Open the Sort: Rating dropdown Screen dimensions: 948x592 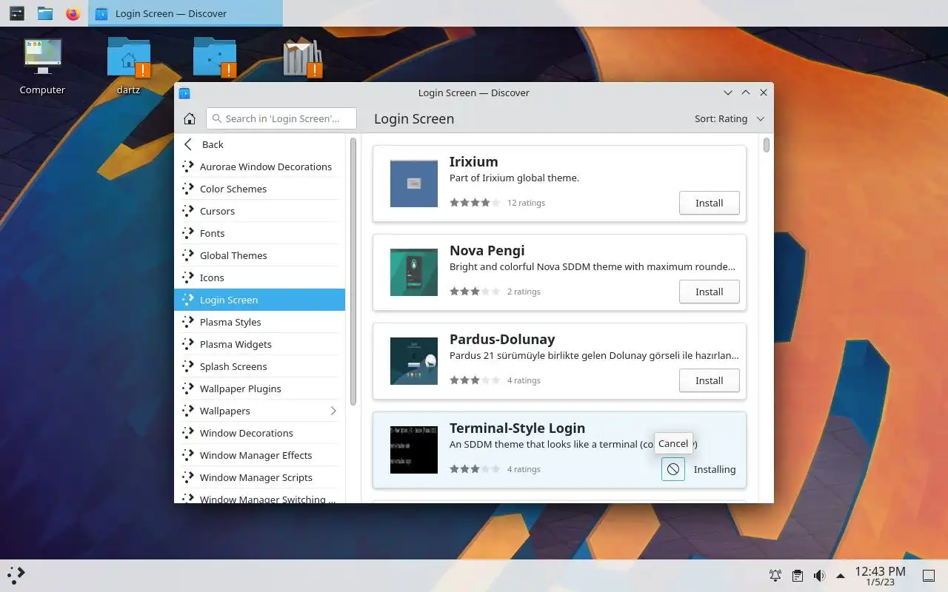pos(730,118)
